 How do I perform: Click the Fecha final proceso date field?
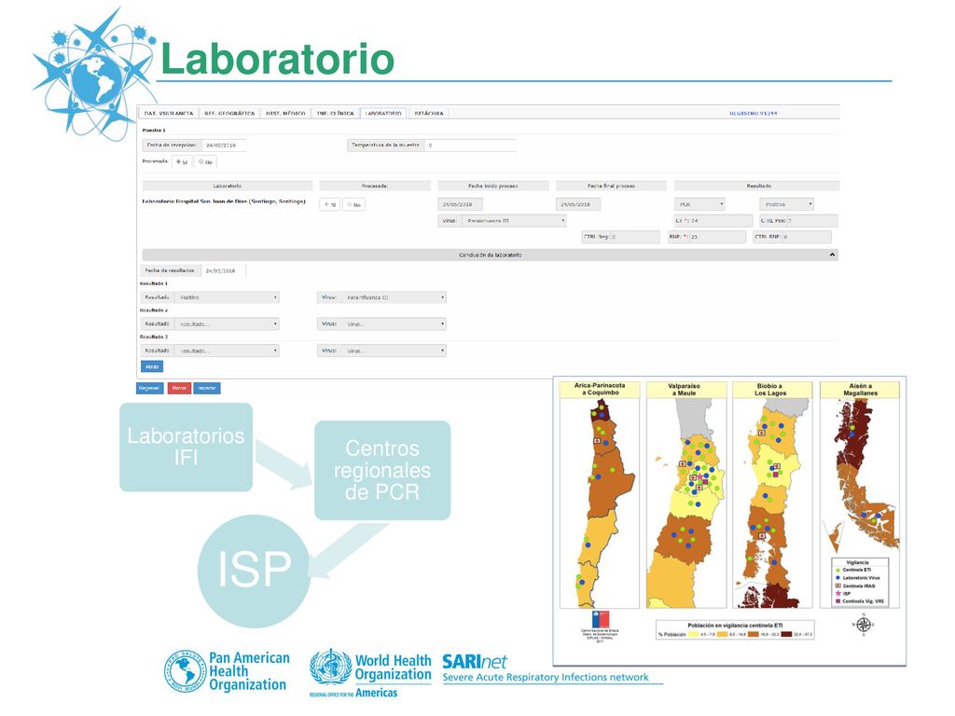(x=578, y=204)
